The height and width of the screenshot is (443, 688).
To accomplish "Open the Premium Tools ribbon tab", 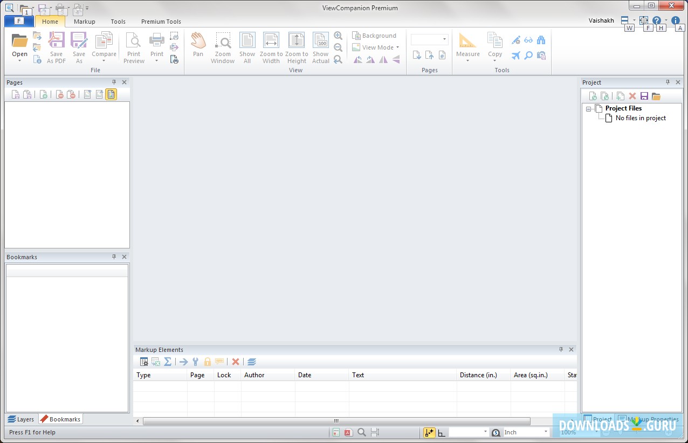I will 161,22.
